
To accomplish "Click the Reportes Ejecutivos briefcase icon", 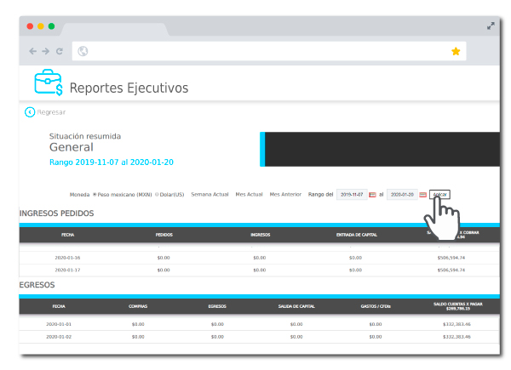I will point(48,84).
